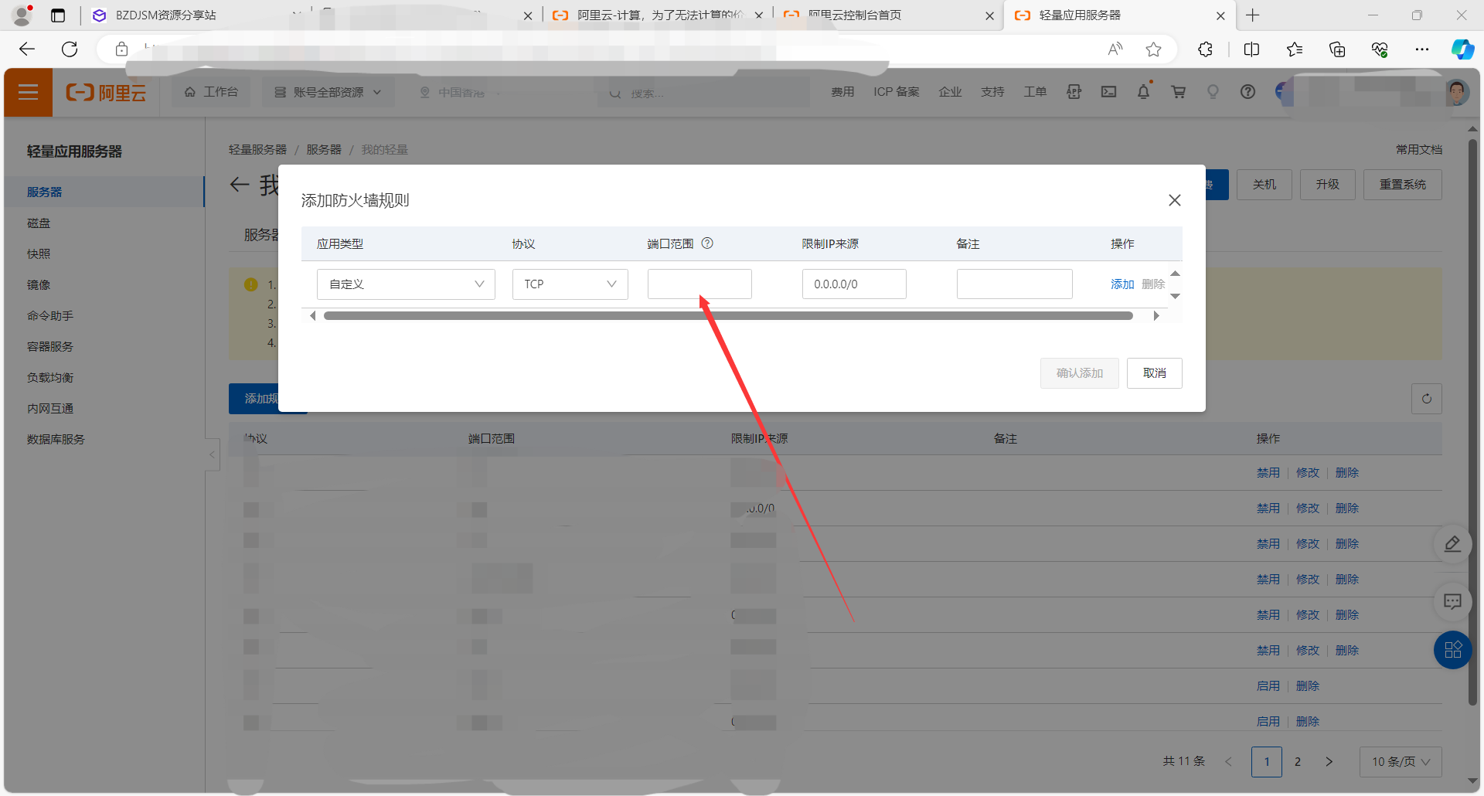Click the help question mark icon in header
The width and height of the screenshot is (1484, 796).
click(1247, 92)
